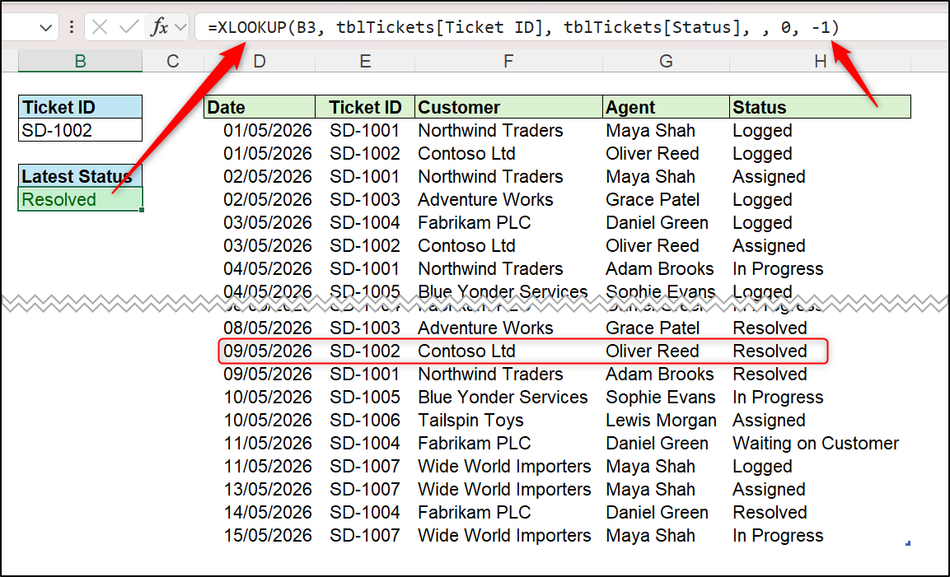Open Insert Function fx button
This screenshot has width=950, height=577.
(159, 27)
